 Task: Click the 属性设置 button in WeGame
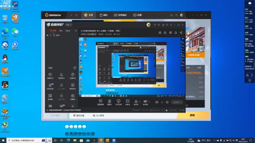click(x=79, y=115)
